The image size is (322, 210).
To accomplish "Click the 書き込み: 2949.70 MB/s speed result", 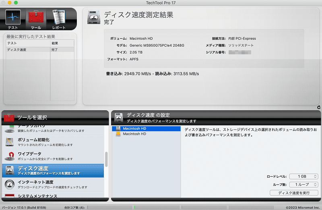I will tap(128, 74).
